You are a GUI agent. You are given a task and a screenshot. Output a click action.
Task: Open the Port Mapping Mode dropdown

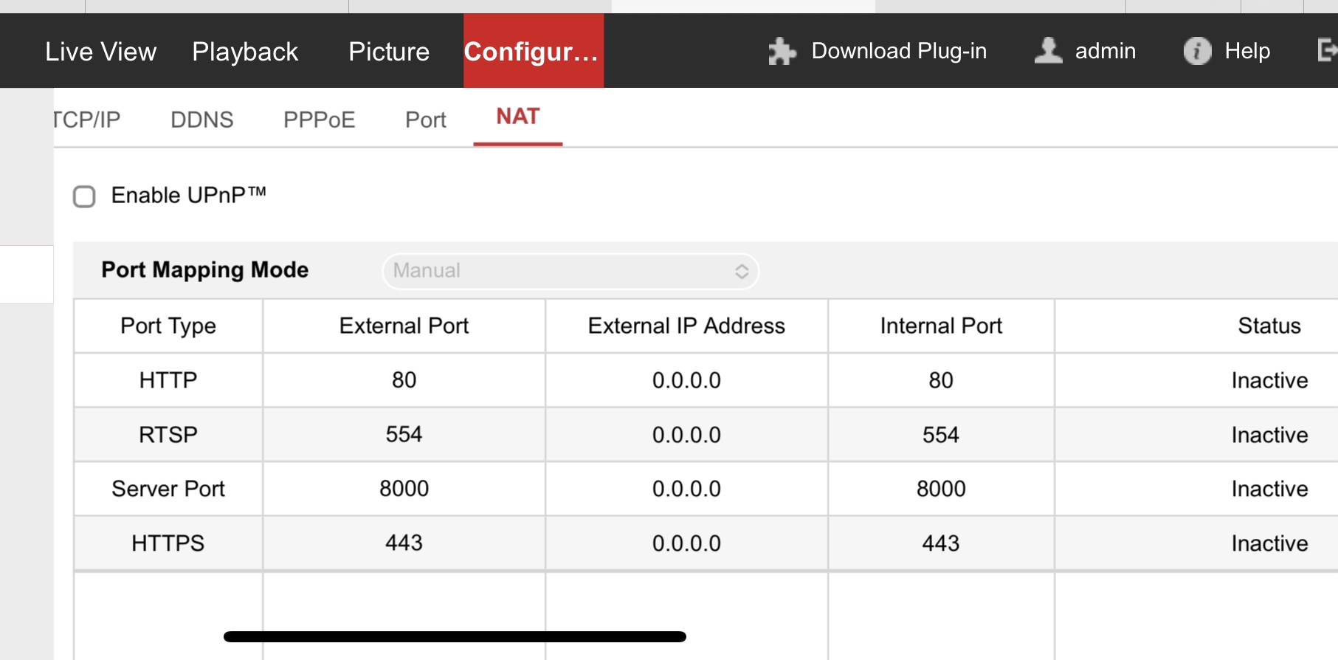[x=570, y=271]
